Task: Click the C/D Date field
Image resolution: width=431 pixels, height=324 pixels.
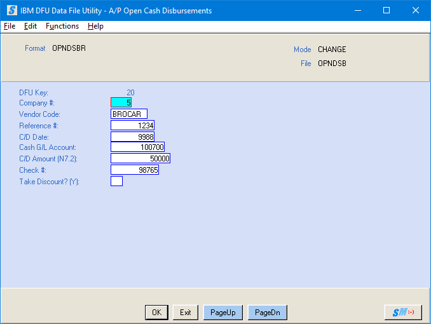Action: click(132, 137)
